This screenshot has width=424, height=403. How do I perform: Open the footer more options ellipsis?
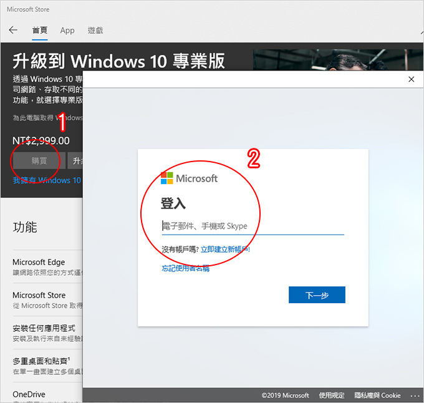(x=415, y=396)
